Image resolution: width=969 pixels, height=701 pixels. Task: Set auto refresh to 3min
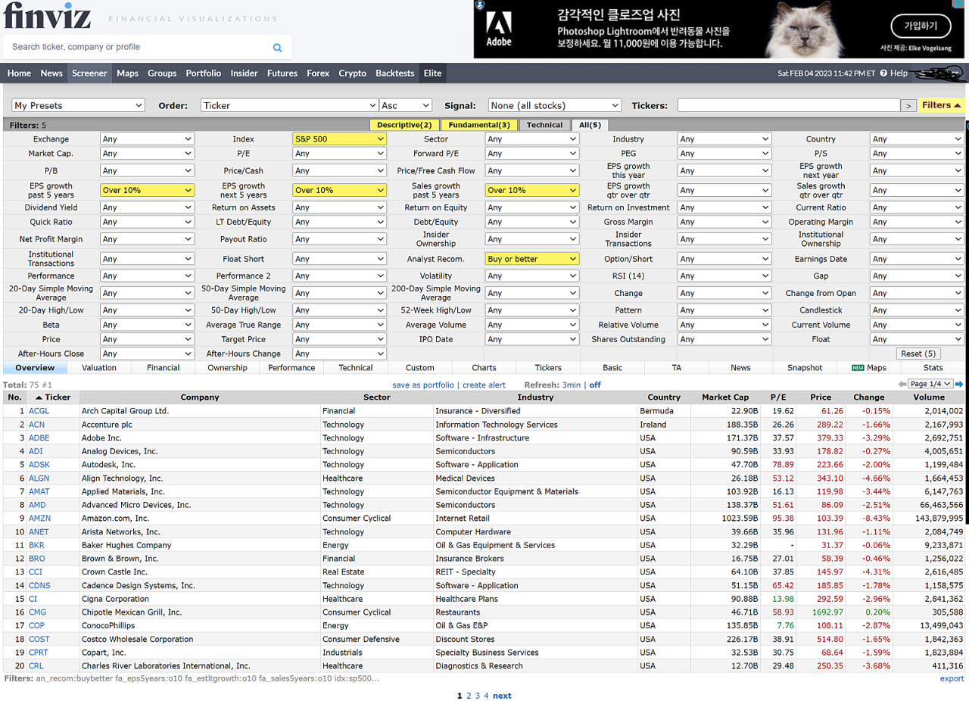572,385
